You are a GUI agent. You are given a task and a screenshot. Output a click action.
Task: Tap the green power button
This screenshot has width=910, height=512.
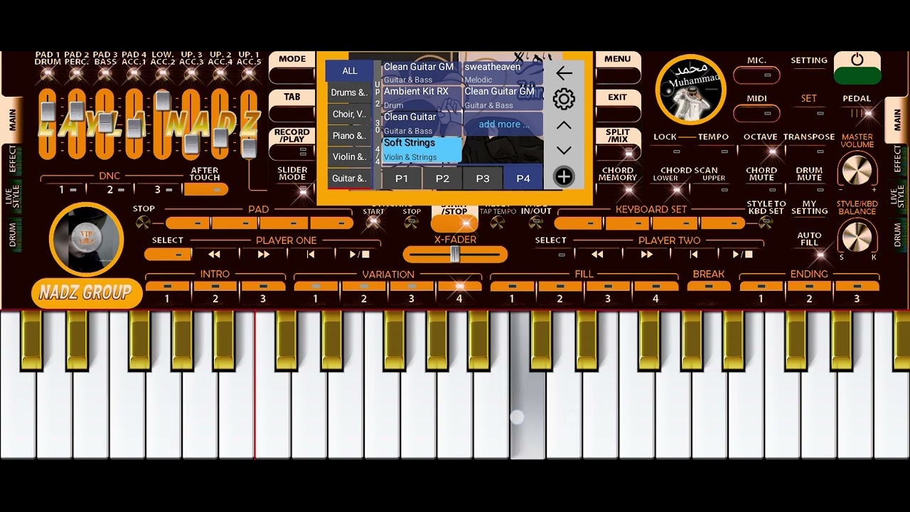857,68
